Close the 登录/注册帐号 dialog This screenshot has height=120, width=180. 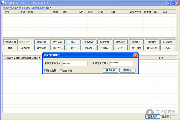[136, 55]
